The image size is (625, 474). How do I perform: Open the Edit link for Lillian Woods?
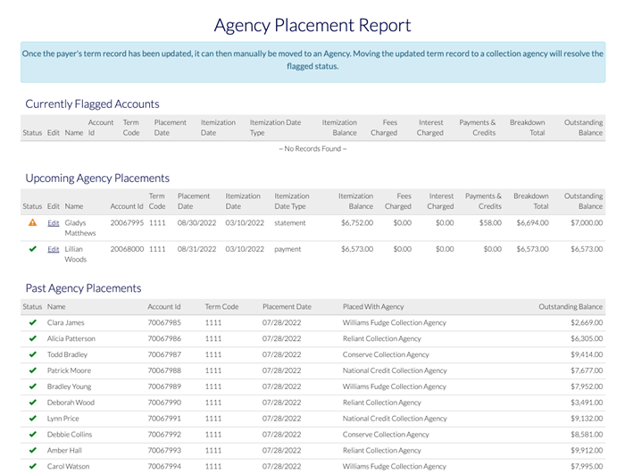pos(53,250)
